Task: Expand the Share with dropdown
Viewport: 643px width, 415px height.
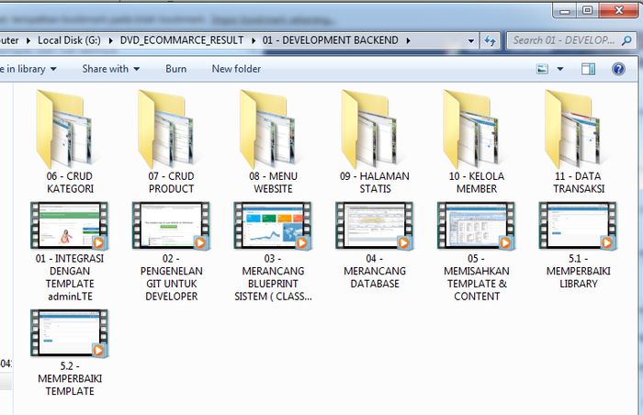Action: point(111,69)
